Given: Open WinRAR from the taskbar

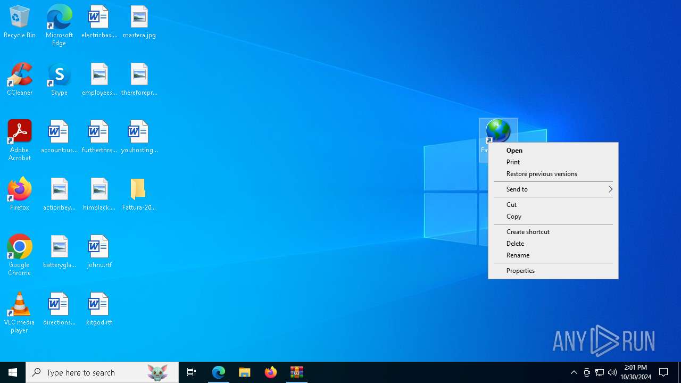Looking at the screenshot, I should tap(297, 372).
